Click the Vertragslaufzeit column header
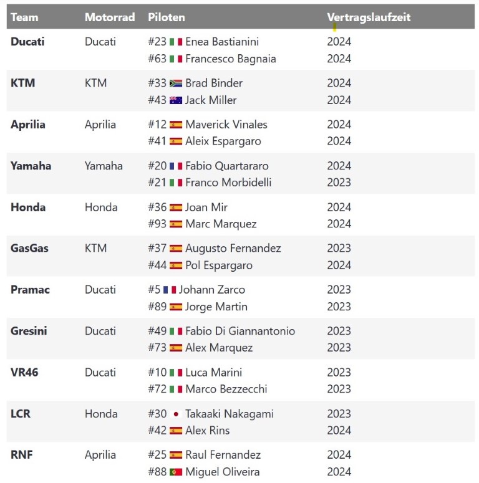Screen dimensions: 479x483 point(369,17)
